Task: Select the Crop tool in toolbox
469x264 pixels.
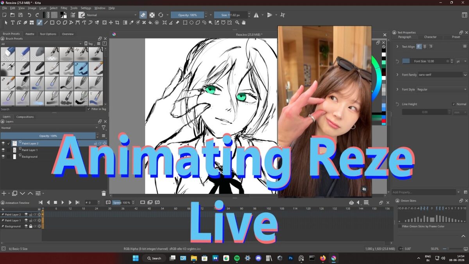Action: 117,23
